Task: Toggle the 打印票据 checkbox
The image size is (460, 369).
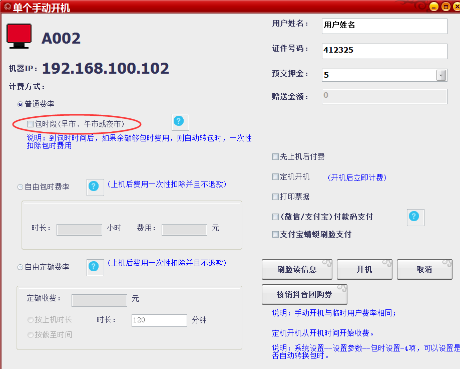Action: 275,197
